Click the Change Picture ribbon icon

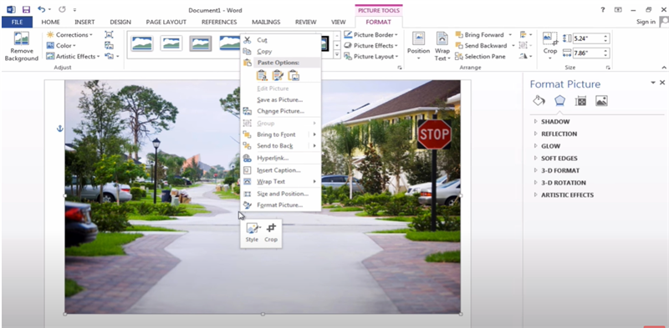pyautogui.click(x=110, y=46)
